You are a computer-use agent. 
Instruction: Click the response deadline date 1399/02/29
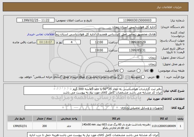137,42
